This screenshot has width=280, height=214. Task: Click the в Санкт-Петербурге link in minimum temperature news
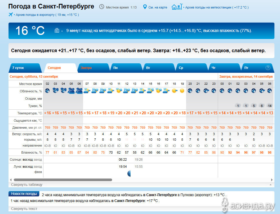(160, 195)
